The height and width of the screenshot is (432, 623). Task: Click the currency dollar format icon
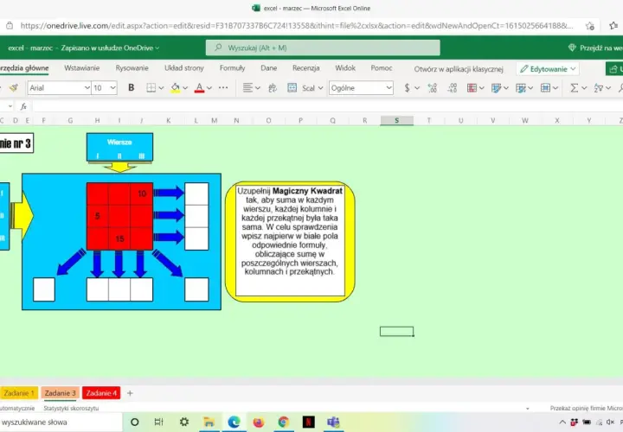click(407, 87)
